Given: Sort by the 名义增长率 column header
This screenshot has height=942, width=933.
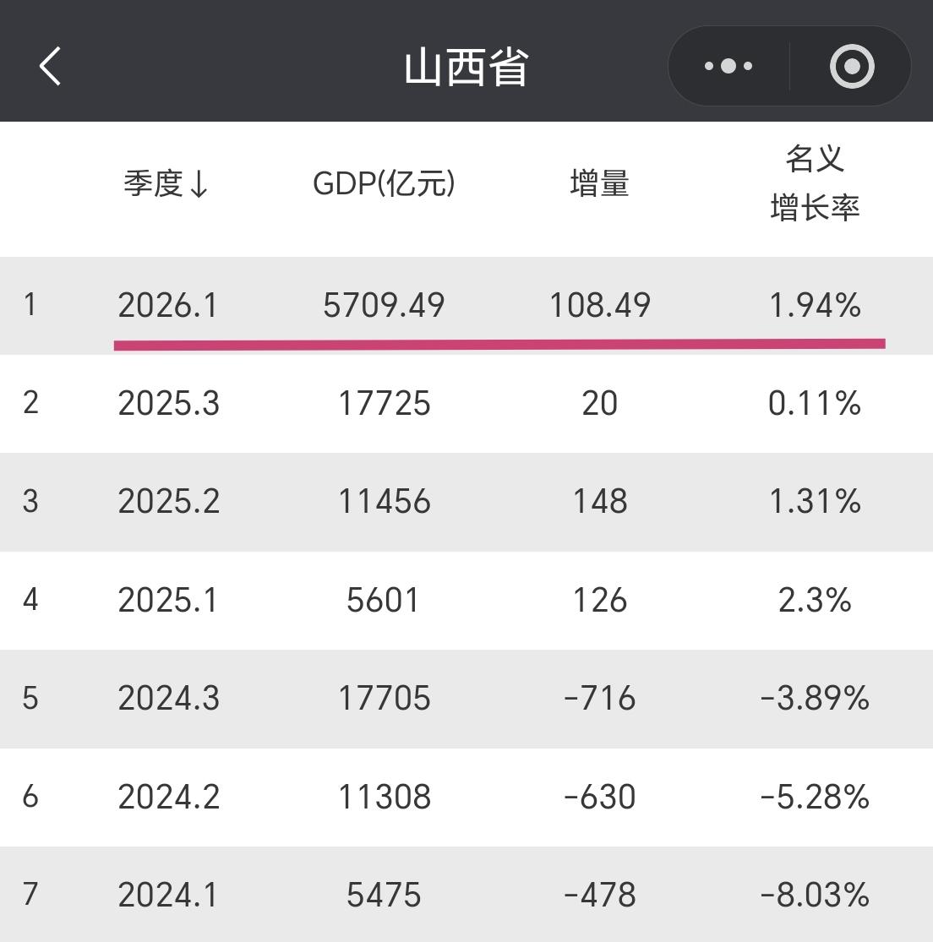Looking at the screenshot, I should (814, 186).
